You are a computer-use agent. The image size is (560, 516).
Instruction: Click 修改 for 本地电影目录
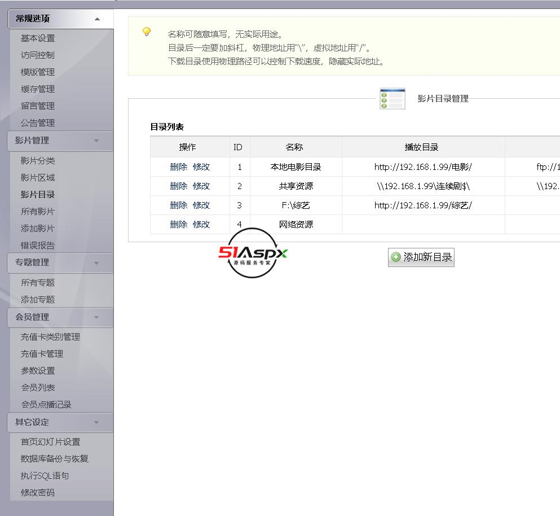tap(201, 167)
